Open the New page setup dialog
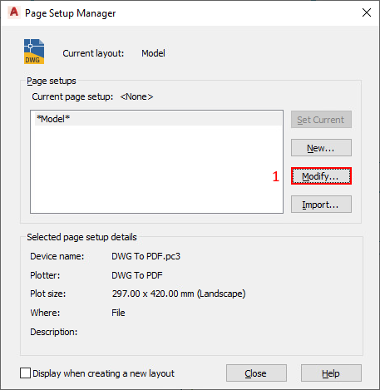 click(321, 148)
